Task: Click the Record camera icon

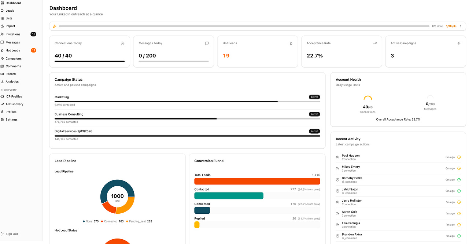Action: tap(2, 74)
